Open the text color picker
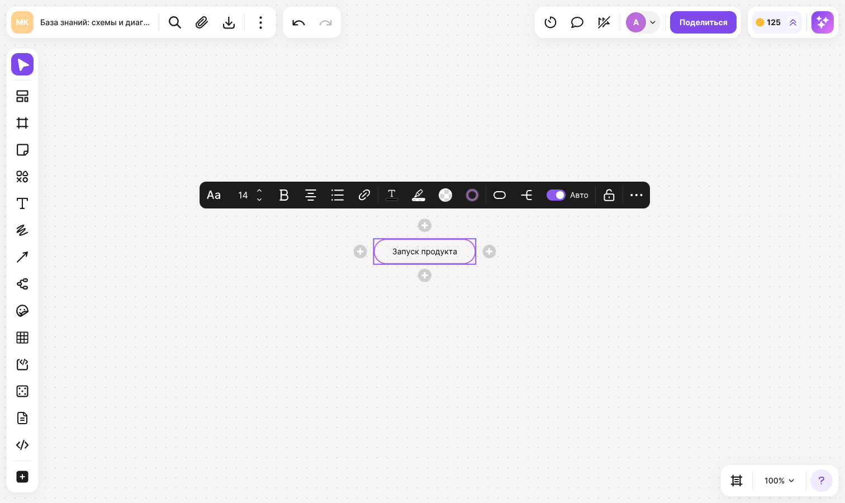The image size is (845, 503). click(x=392, y=195)
